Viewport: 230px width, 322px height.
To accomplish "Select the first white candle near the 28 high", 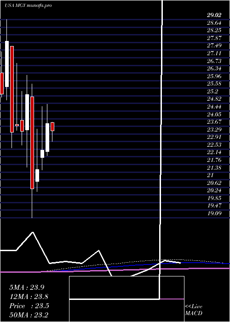I will [7, 64].
